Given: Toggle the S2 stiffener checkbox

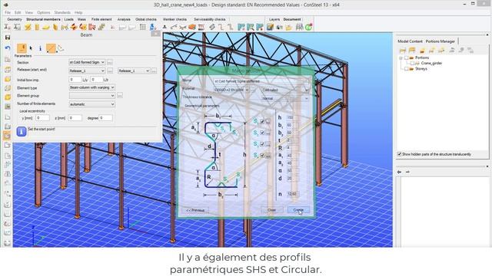Looking at the screenshot, I should [262, 133].
